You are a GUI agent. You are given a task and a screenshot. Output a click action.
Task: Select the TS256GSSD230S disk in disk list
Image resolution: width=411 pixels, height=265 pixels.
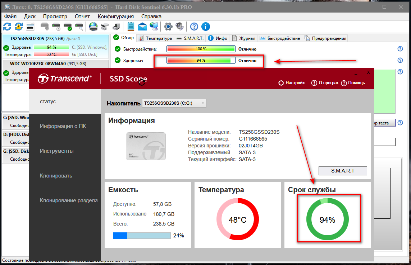coord(55,47)
